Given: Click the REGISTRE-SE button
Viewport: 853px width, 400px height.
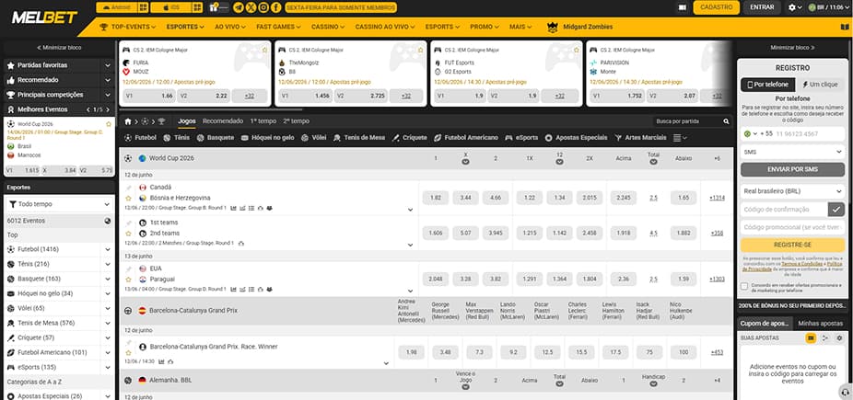Looking at the screenshot, I should (792, 245).
